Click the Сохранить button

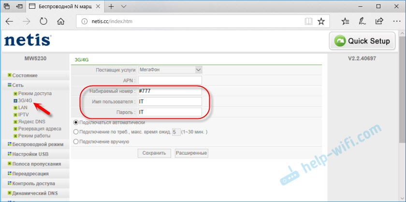(x=154, y=153)
